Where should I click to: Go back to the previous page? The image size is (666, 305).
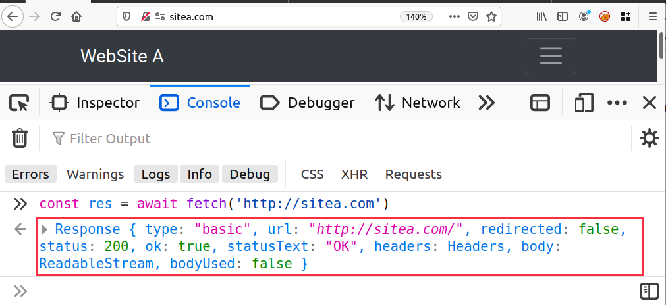tap(13, 17)
